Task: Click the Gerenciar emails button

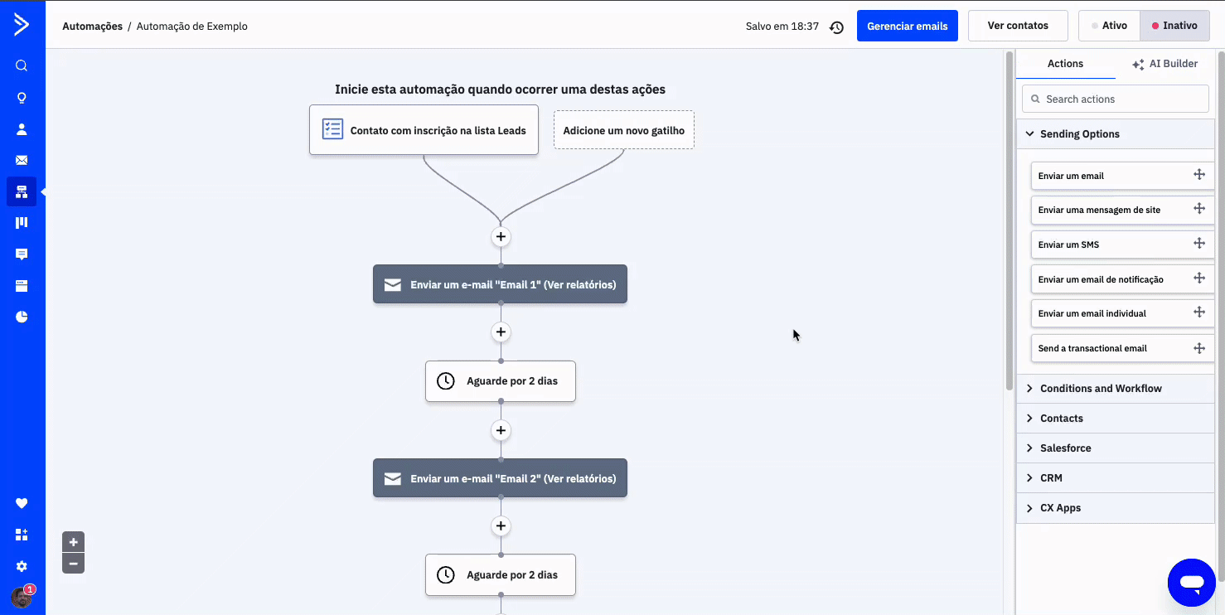Action: click(x=907, y=26)
